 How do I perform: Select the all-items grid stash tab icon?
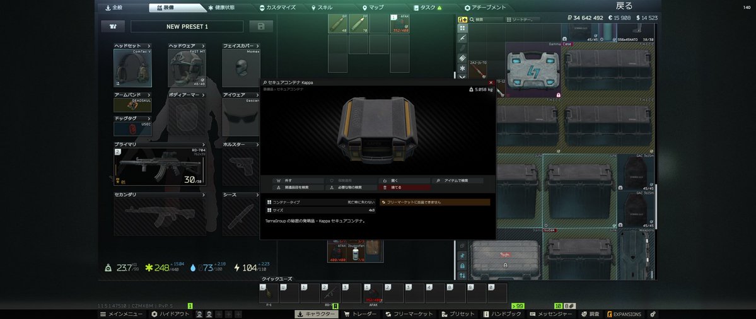coord(462,28)
